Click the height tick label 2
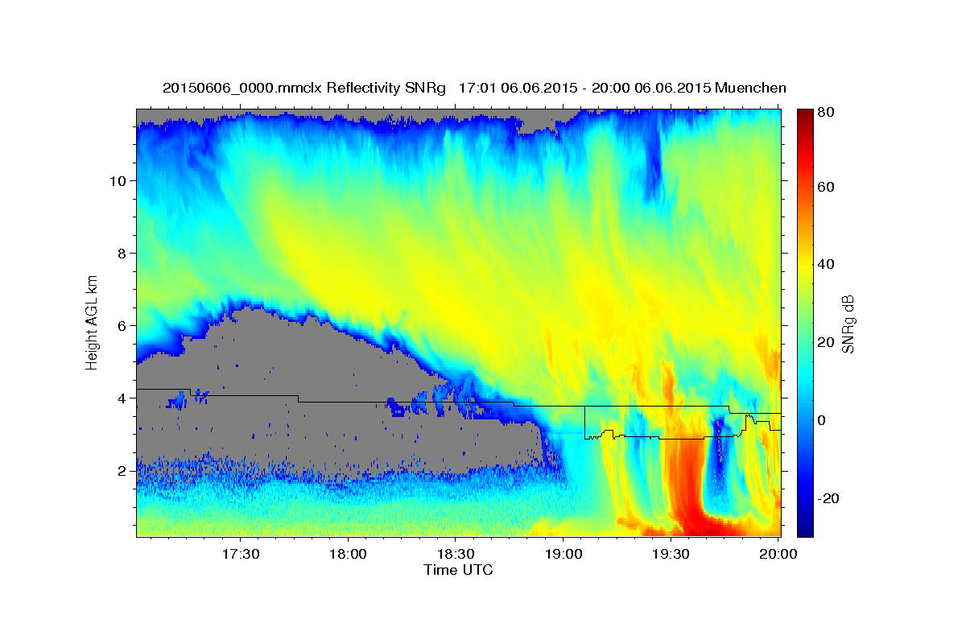 [122, 470]
